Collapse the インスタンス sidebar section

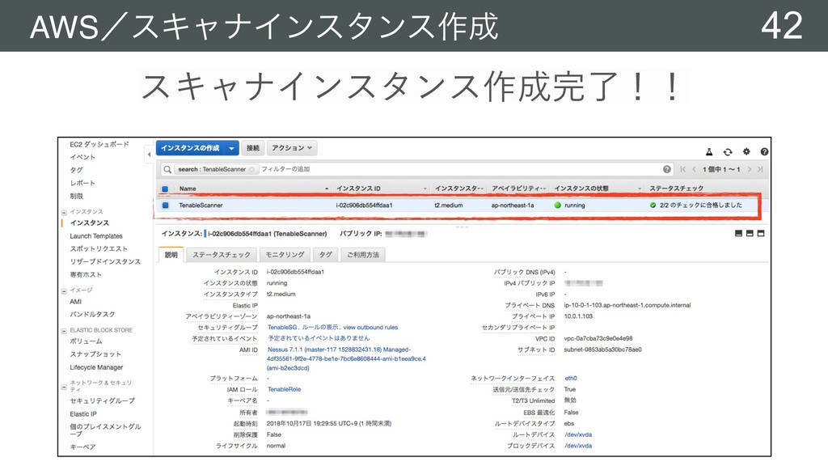(64, 213)
